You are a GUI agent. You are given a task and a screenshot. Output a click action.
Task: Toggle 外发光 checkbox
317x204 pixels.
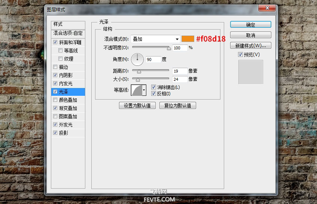pos(55,125)
